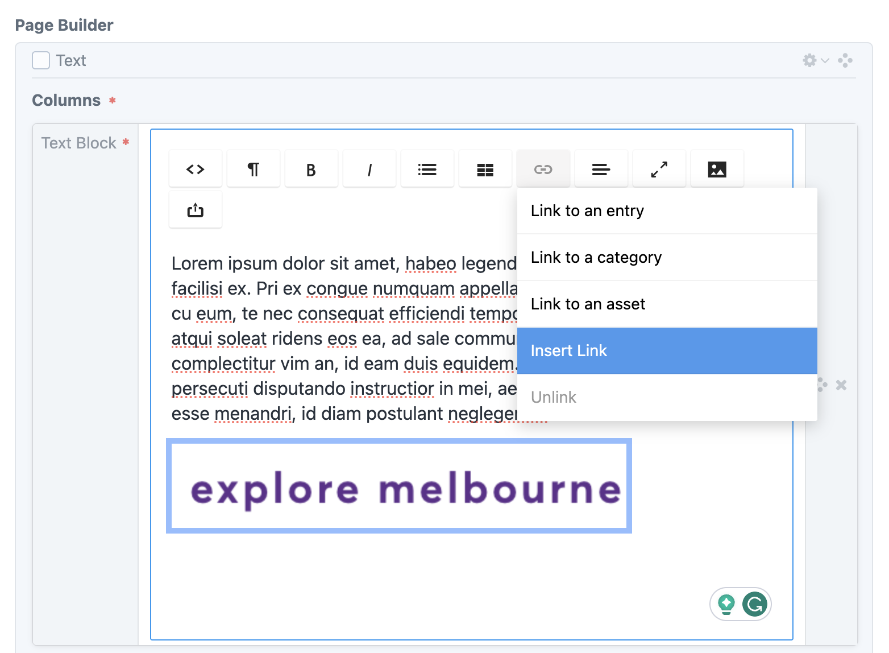The width and height of the screenshot is (889, 653).
Task: Choose Link to a category
Action: click(x=667, y=258)
